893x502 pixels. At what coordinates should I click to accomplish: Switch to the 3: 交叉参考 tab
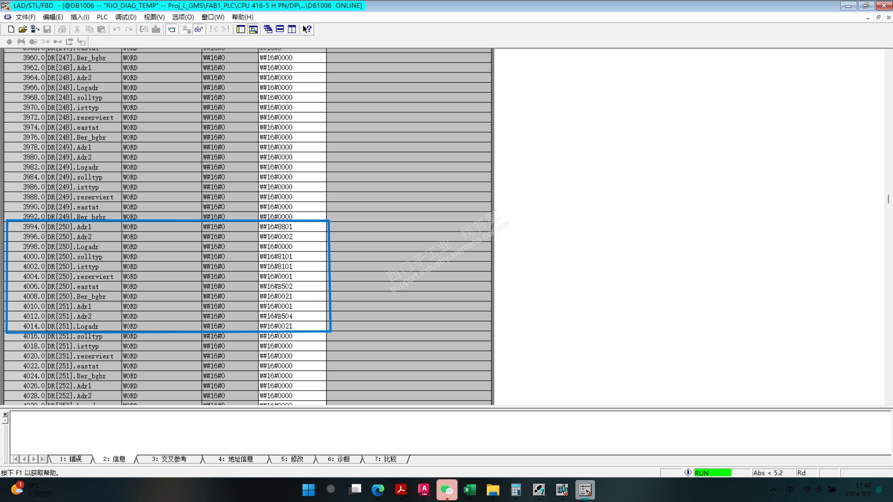[169, 459]
